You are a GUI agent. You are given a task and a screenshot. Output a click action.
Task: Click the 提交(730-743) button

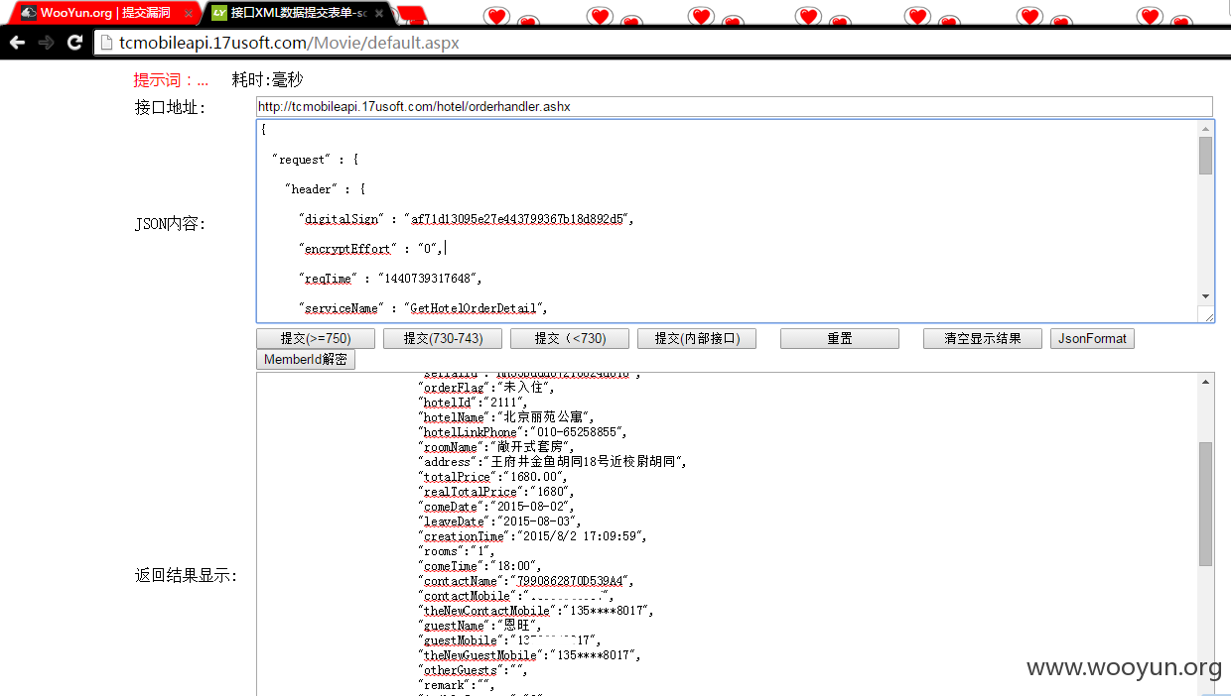coord(443,338)
